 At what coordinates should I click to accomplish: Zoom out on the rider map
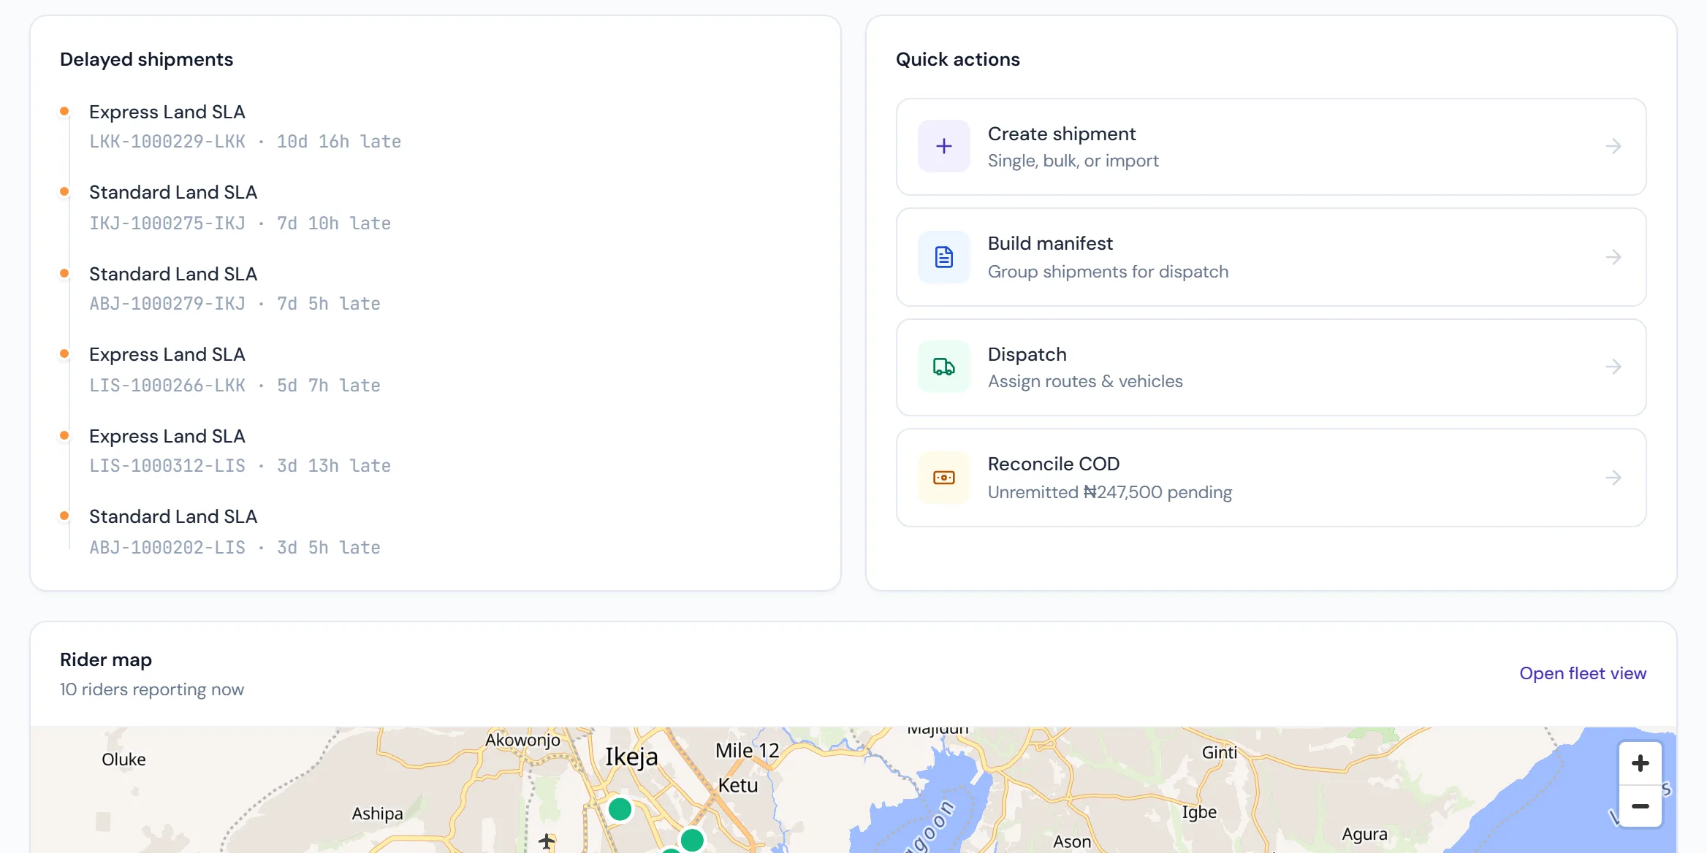coord(1640,806)
